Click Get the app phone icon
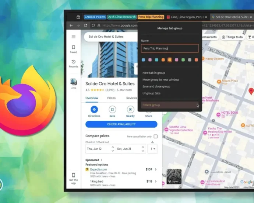 point(74,175)
